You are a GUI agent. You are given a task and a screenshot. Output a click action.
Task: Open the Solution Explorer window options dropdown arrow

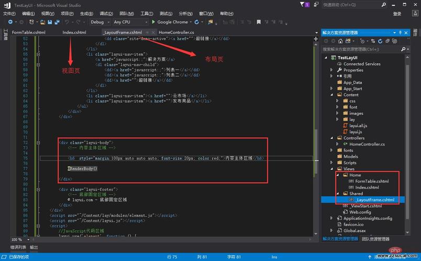pyautogui.click(x=394, y=32)
